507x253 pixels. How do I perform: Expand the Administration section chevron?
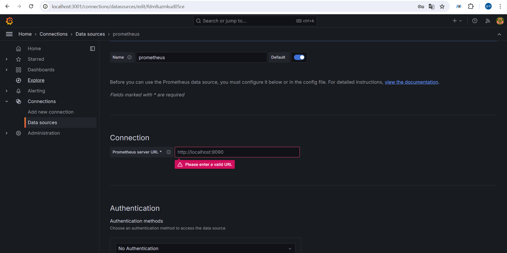click(x=7, y=133)
